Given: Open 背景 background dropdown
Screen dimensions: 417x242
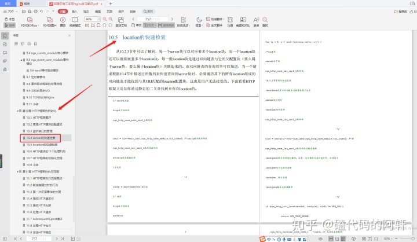Looking at the screenshot, I should (199, 22).
